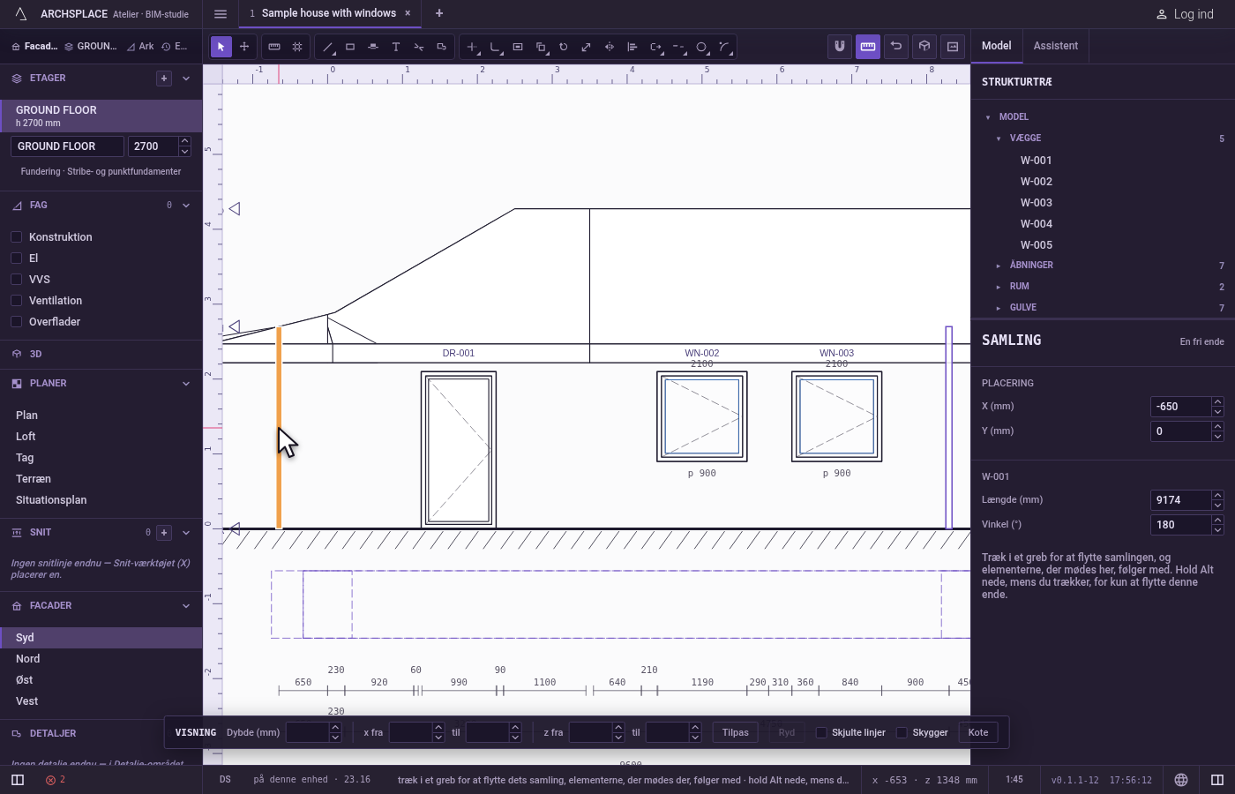Select the rectangle drawing tool
The height and width of the screenshot is (794, 1235).
[x=350, y=47]
